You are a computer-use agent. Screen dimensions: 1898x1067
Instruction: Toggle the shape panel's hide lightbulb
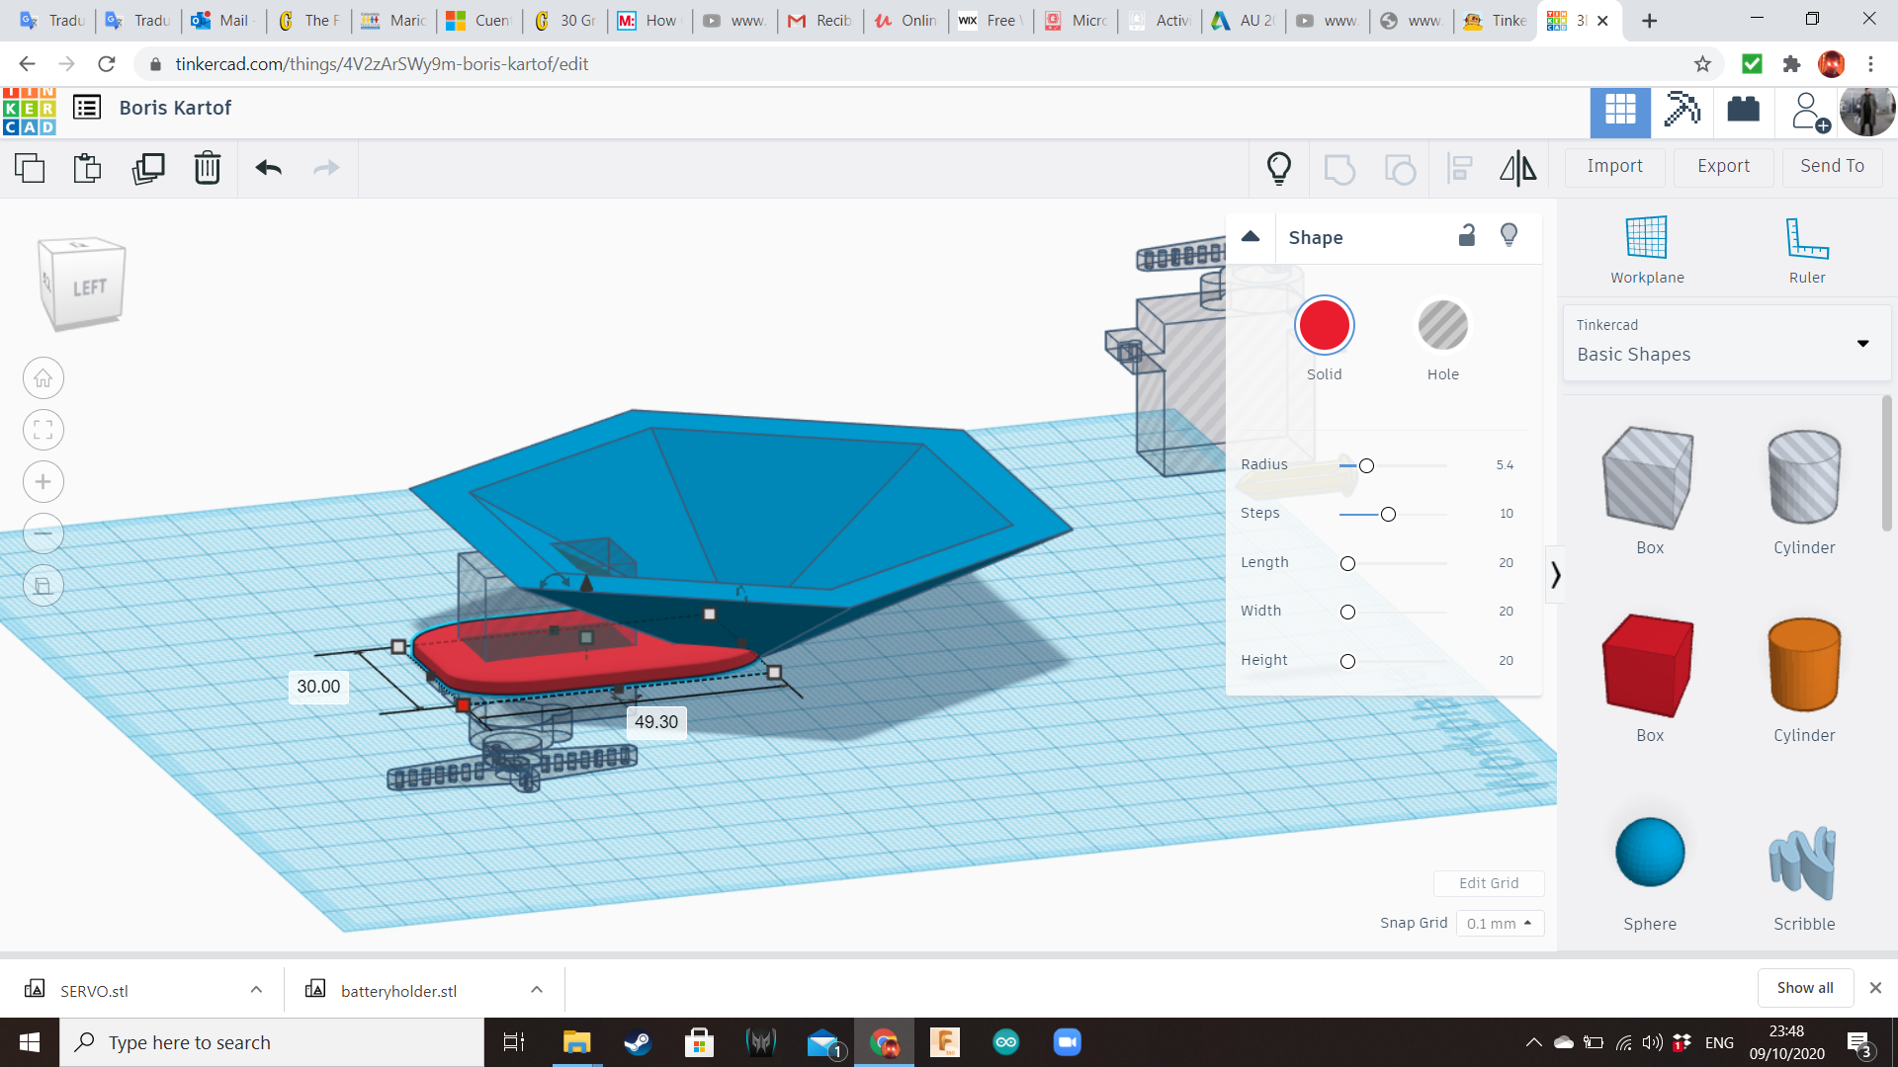(x=1509, y=235)
